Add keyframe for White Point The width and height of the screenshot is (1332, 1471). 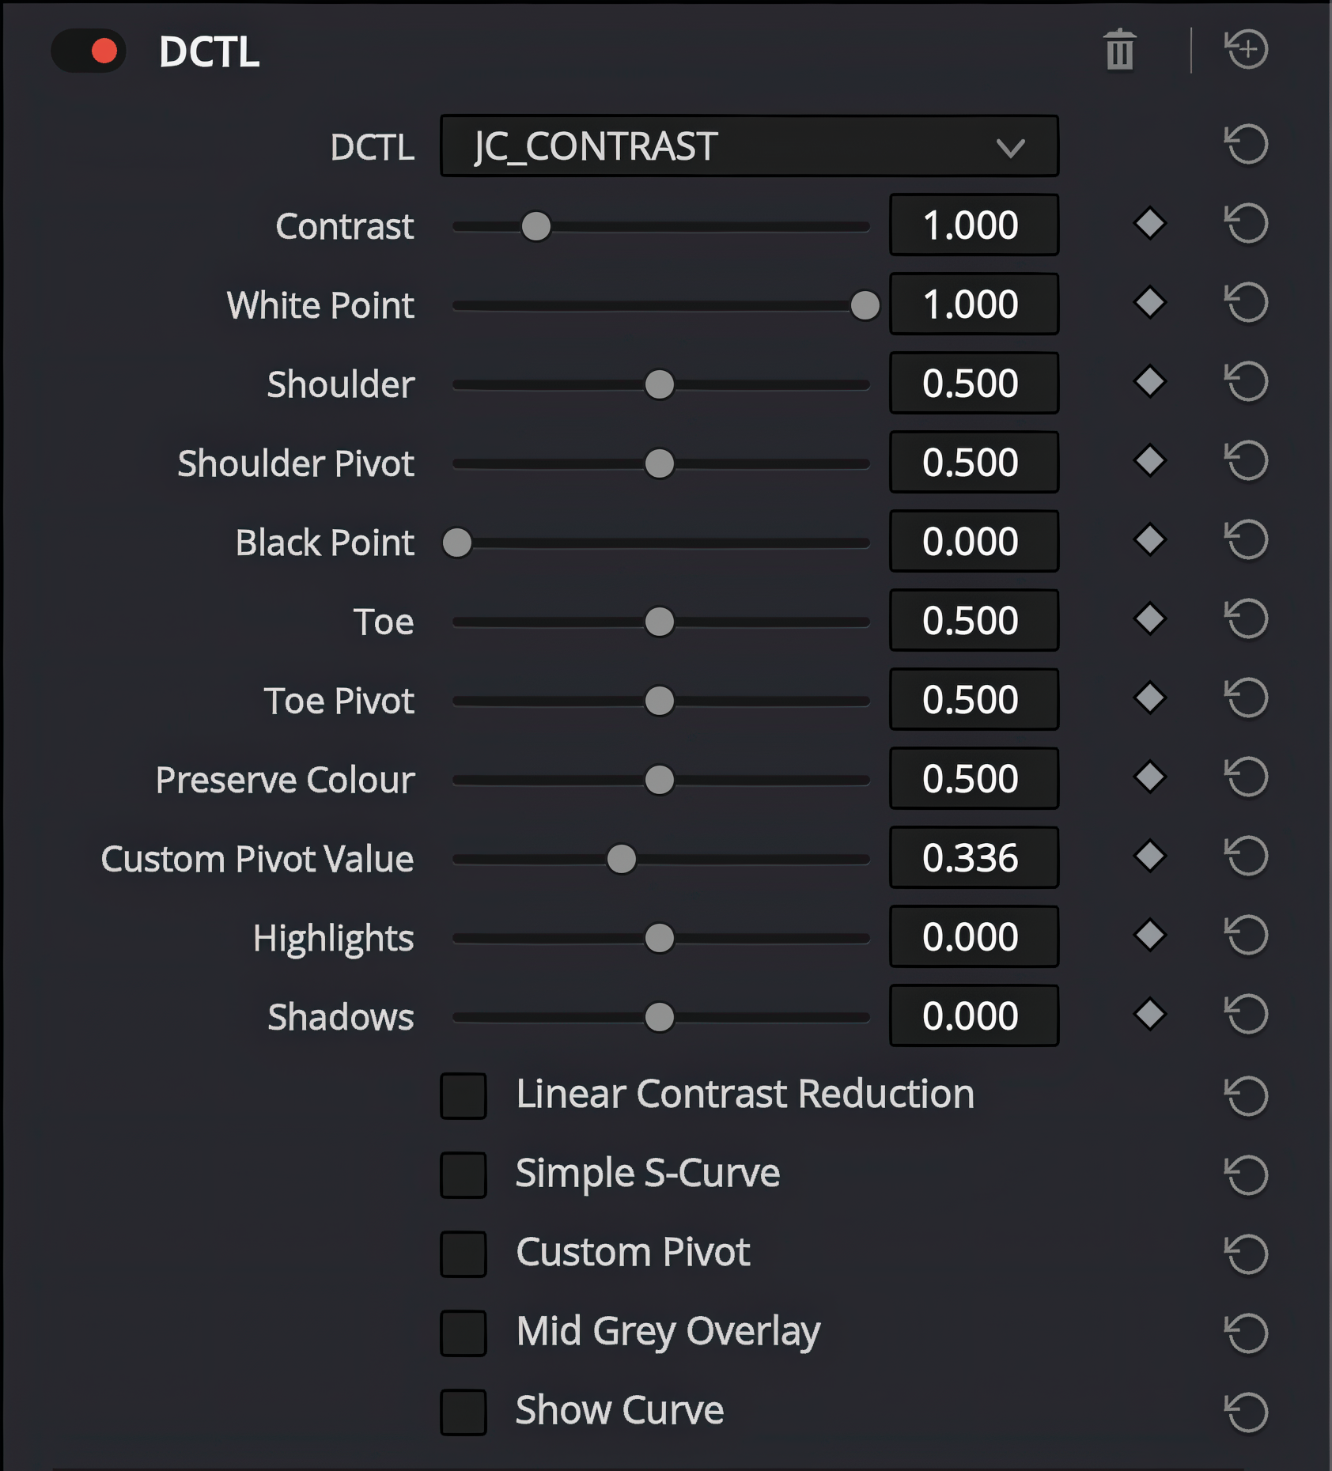[x=1149, y=303]
